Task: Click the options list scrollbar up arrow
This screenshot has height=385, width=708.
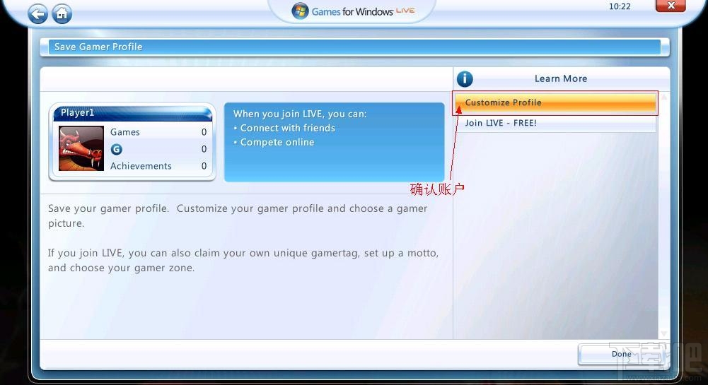Action: click(x=663, y=97)
